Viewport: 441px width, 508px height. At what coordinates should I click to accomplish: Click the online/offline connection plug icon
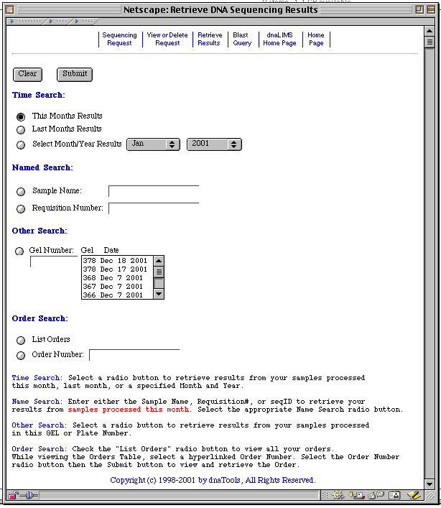pos(29,496)
